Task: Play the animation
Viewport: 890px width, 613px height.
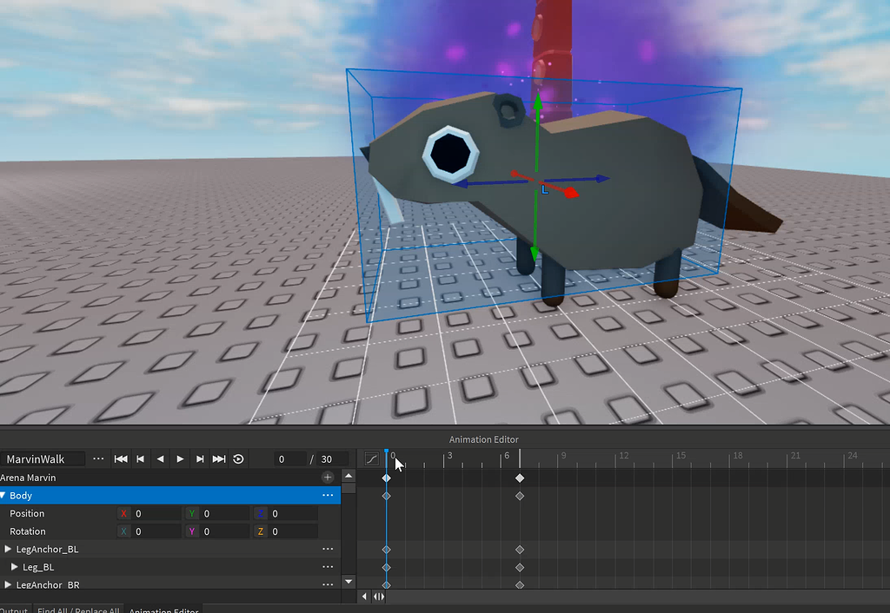Action: [179, 458]
